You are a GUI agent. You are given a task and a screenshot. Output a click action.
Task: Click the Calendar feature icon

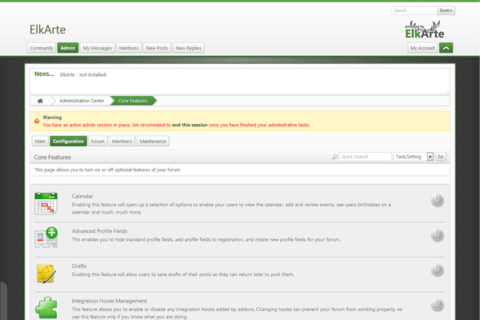(x=46, y=203)
